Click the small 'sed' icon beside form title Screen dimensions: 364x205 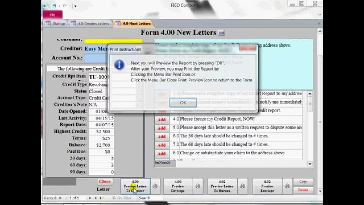pos(221,33)
